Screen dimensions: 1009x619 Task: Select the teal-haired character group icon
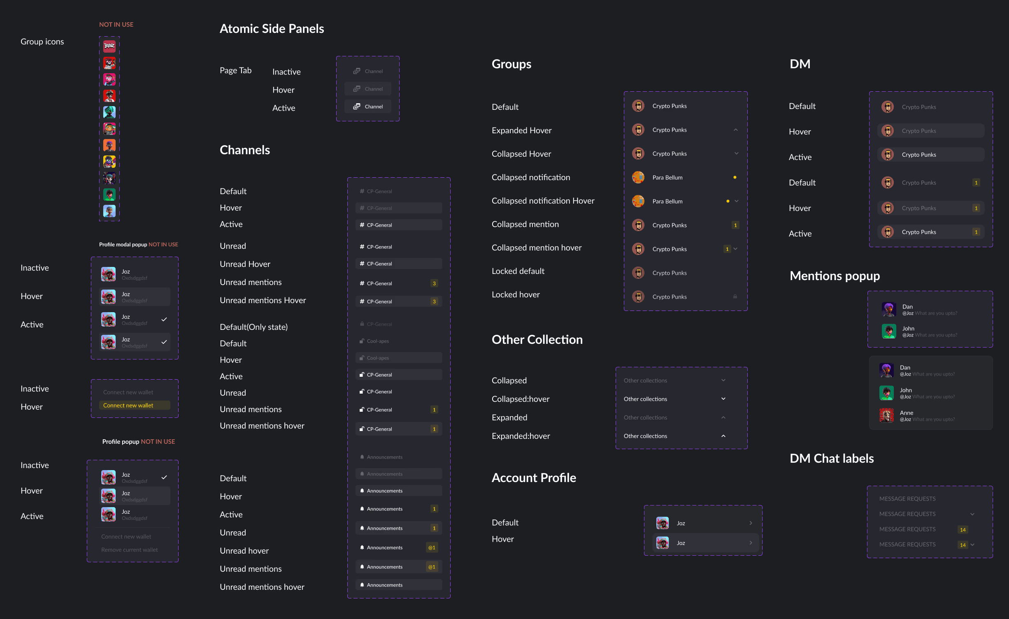109,112
